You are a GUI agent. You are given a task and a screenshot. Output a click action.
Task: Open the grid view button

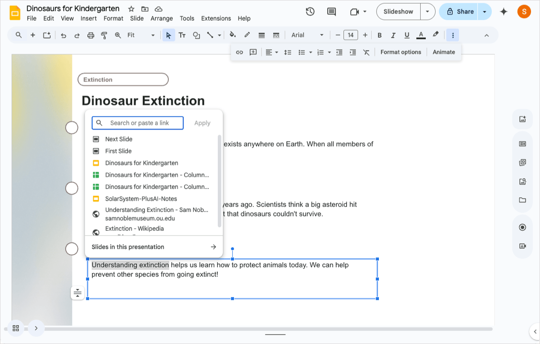click(x=16, y=328)
